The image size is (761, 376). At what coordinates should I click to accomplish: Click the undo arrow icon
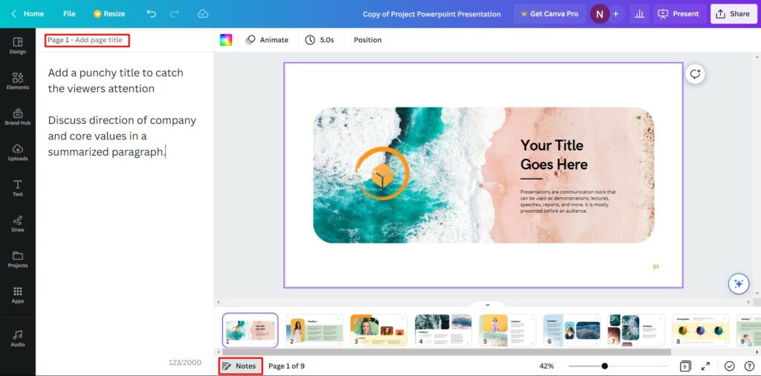pyautogui.click(x=152, y=13)
